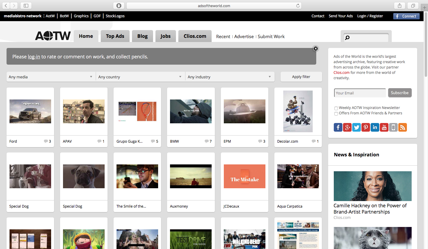Click Send Your Ads link

coord(341,16)
